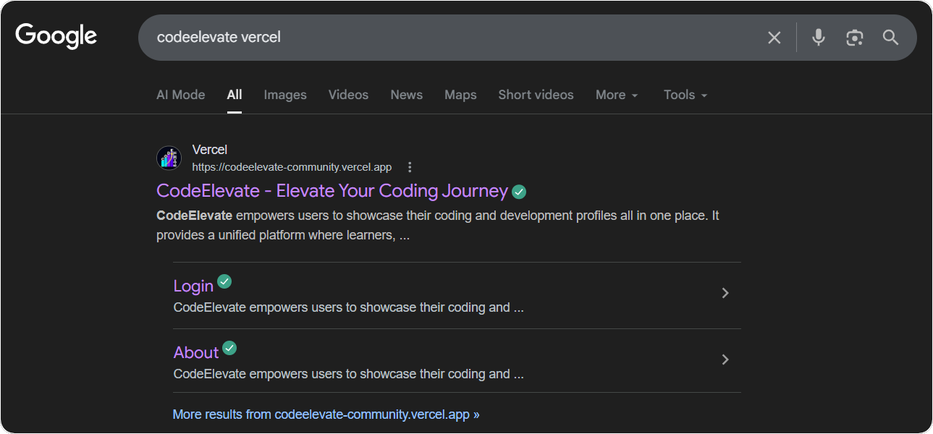Click the description text under About
This screenshot has height=434, width=933.
349,374
